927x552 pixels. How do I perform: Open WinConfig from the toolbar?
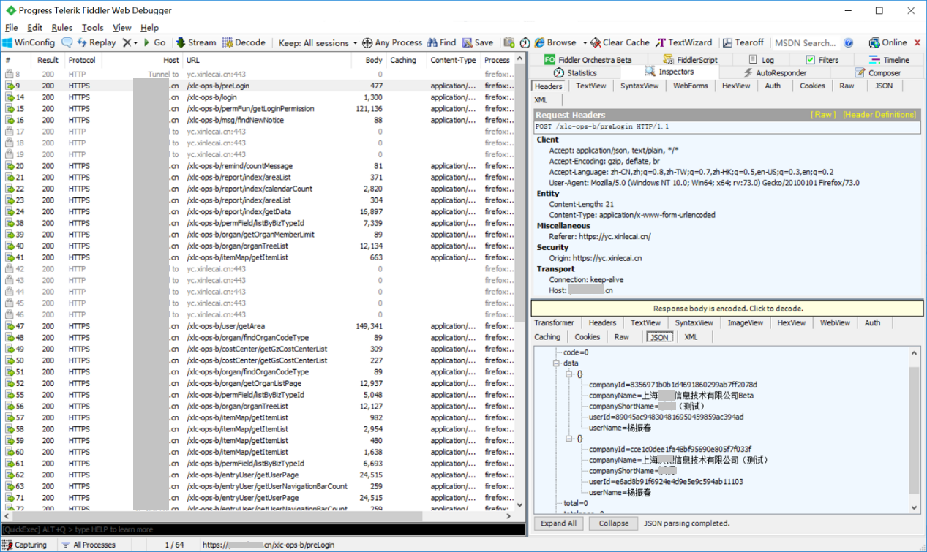pyautogui.click(x=29, y=42)
